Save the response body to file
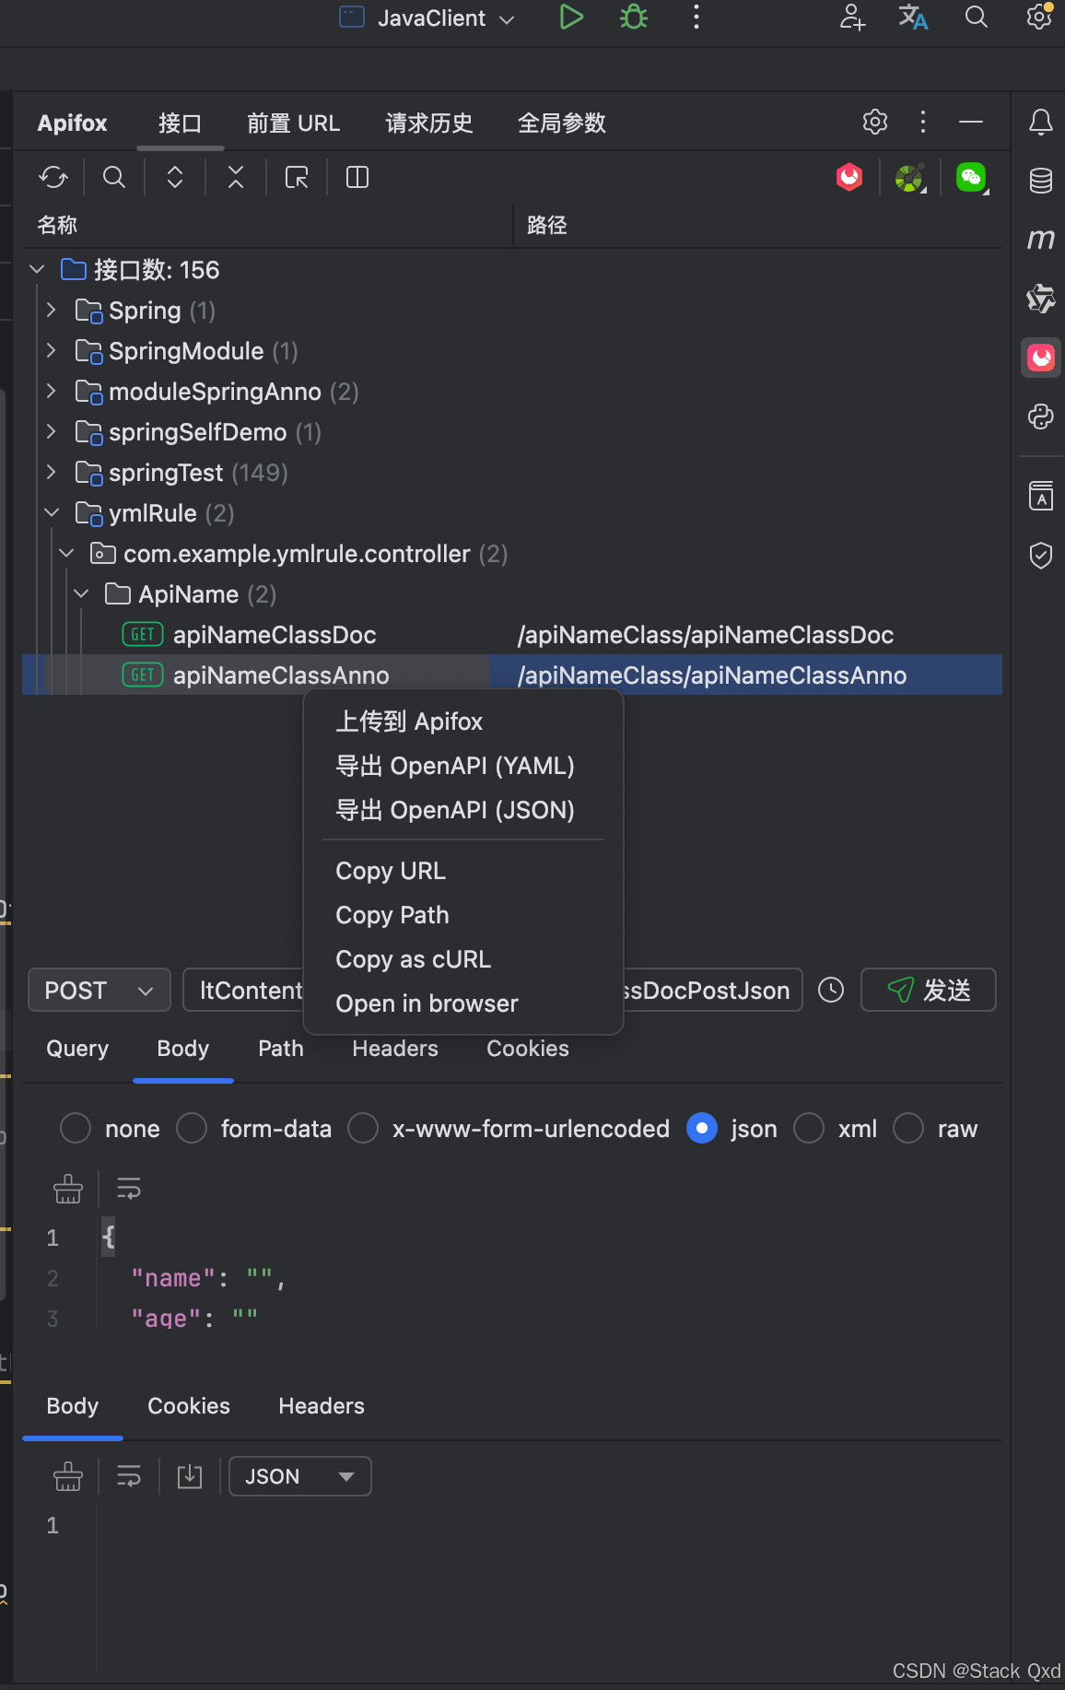 (190, 1476)
